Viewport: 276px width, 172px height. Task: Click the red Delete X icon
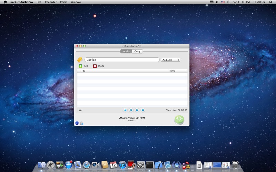coord(95,66)
